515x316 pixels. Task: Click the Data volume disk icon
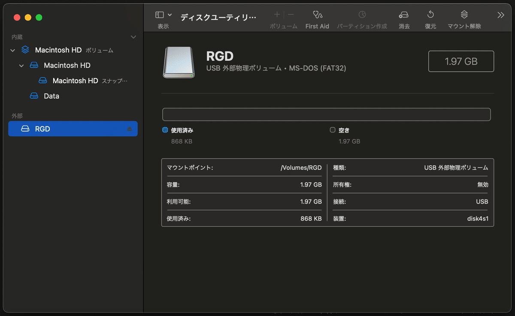coord(34,96)
